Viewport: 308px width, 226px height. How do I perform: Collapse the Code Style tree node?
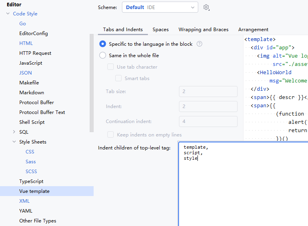click(8, 13)
